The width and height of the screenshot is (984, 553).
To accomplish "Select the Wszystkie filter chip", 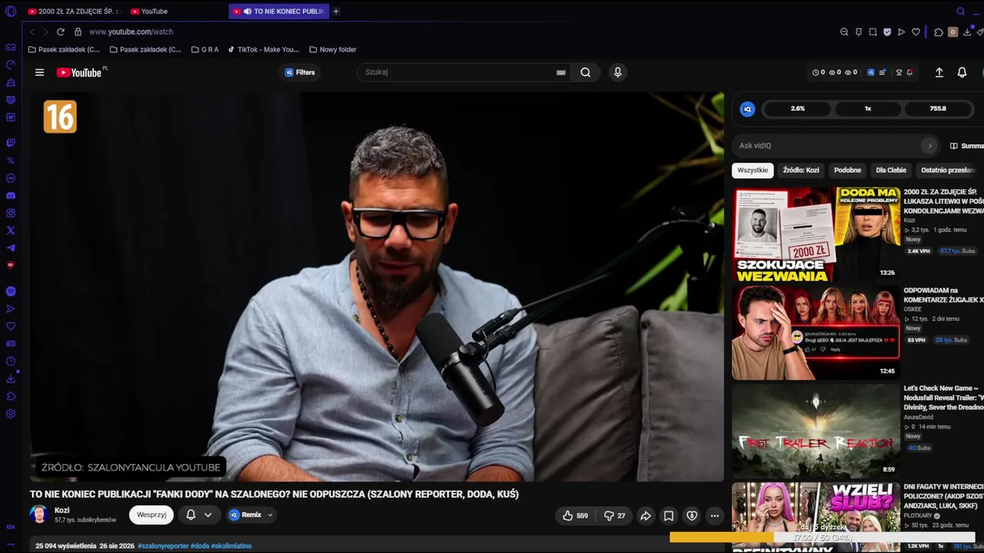I will click(x=753, y=171).
